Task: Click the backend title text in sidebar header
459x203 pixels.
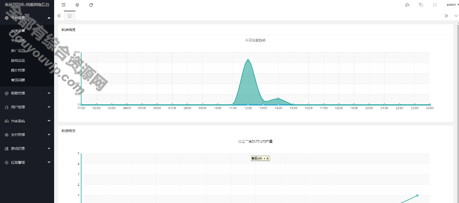Action: point(27,5)
